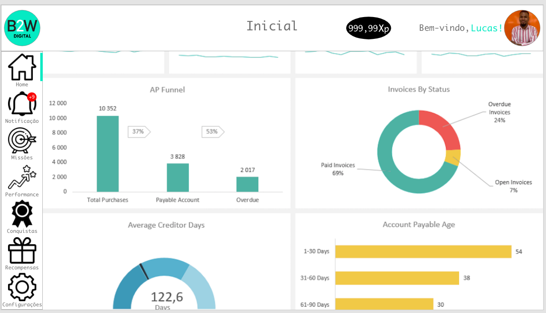Click Lucas's profile photo
546x313 pixels.
click(522, 28)
